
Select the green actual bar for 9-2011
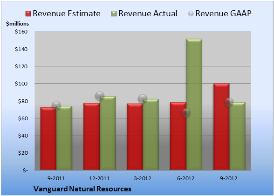(x=64, y=138)
